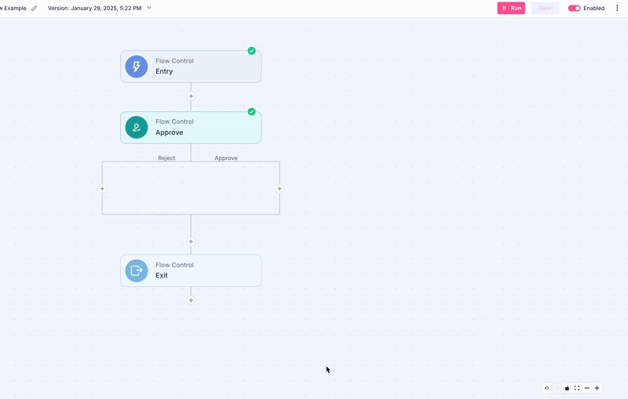Add a step on the Reject branch
628x399 pixels.
point(102,188)
